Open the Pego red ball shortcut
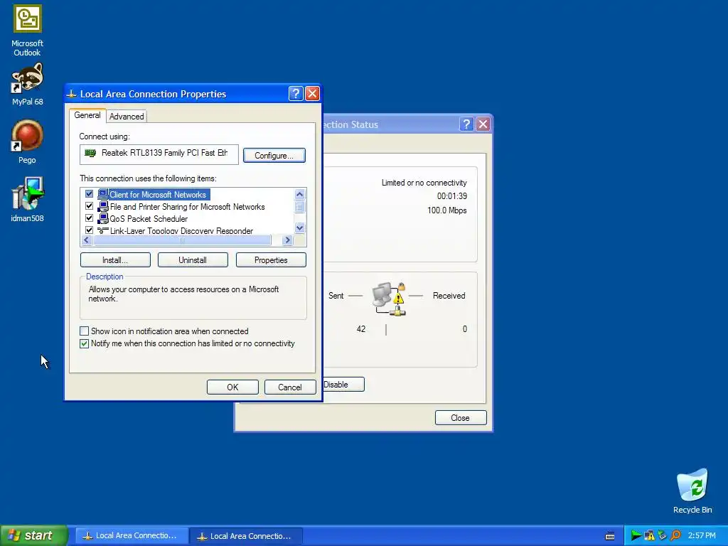 (x=27, y=141)
